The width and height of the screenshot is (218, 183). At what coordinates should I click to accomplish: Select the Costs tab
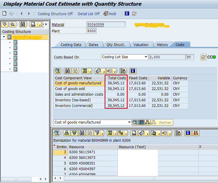tap(180, 45)
